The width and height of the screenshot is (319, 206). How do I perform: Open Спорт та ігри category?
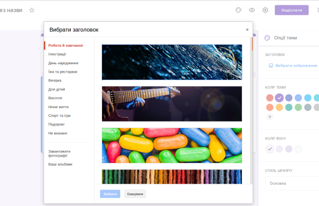point(60,116)
